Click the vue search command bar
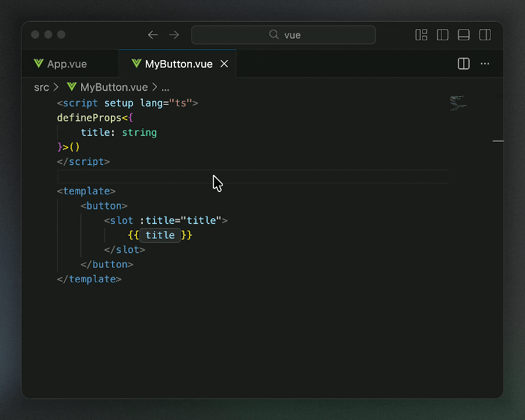The image size is (525, 420). pyautogui.click(x=283, y=35)
